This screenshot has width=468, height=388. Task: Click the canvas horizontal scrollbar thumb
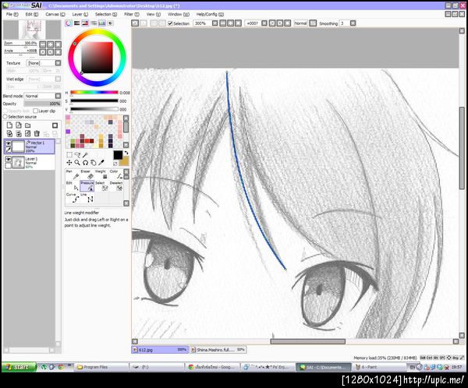(308, 341)
